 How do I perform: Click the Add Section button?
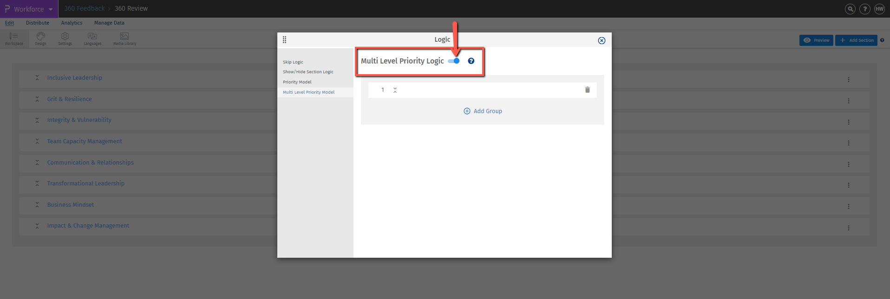pyautogui.click(x=856, y=40)
